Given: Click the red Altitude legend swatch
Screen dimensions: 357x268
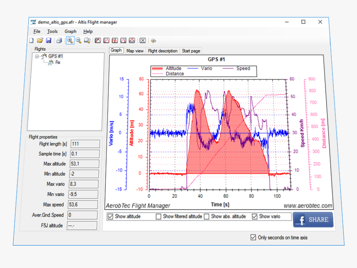Looking at the screenshot, I should [158, 69].
